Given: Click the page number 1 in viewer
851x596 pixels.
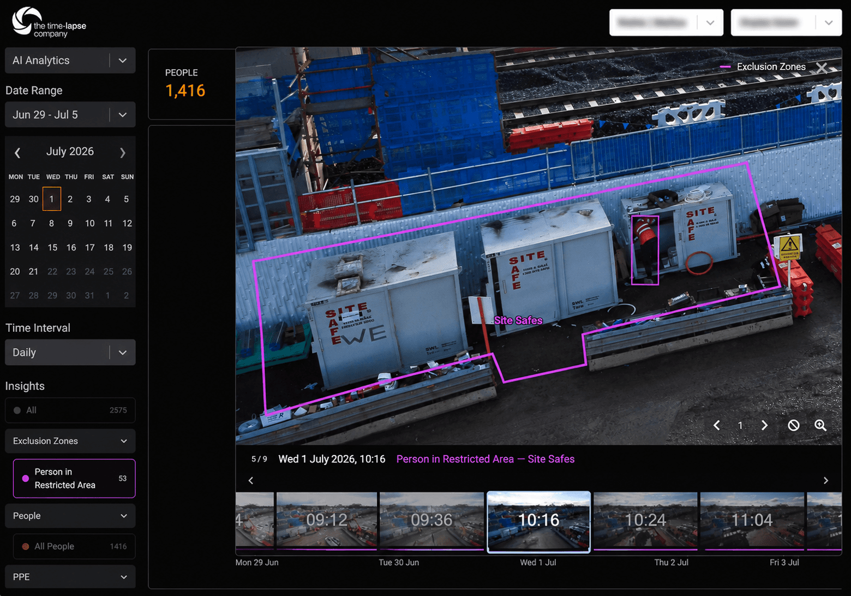Looking at the screenshot, I should tap(740, 425).
